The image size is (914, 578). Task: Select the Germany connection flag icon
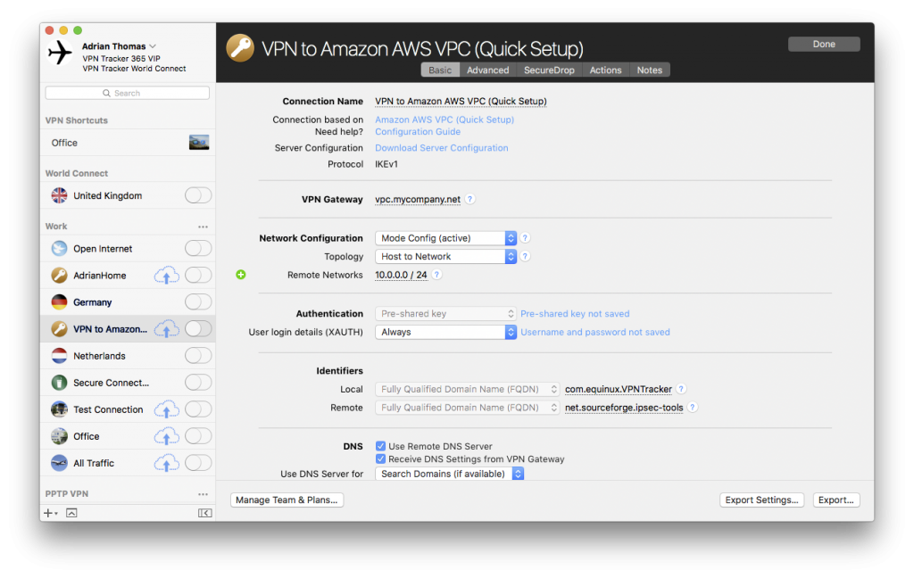pyautogui.click(x=58, y=302)
